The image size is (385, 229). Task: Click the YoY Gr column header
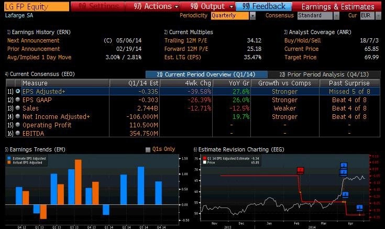(232, 83)
